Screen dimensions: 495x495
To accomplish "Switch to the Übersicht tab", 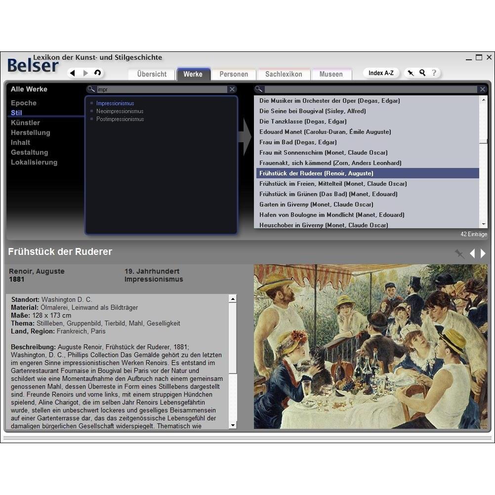I will pos(152,74).
